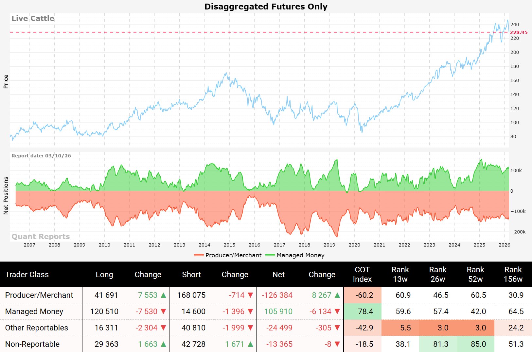Click the Net value -24 499
Viewport: 532px width, 352px height.
[x=279, y=328]
